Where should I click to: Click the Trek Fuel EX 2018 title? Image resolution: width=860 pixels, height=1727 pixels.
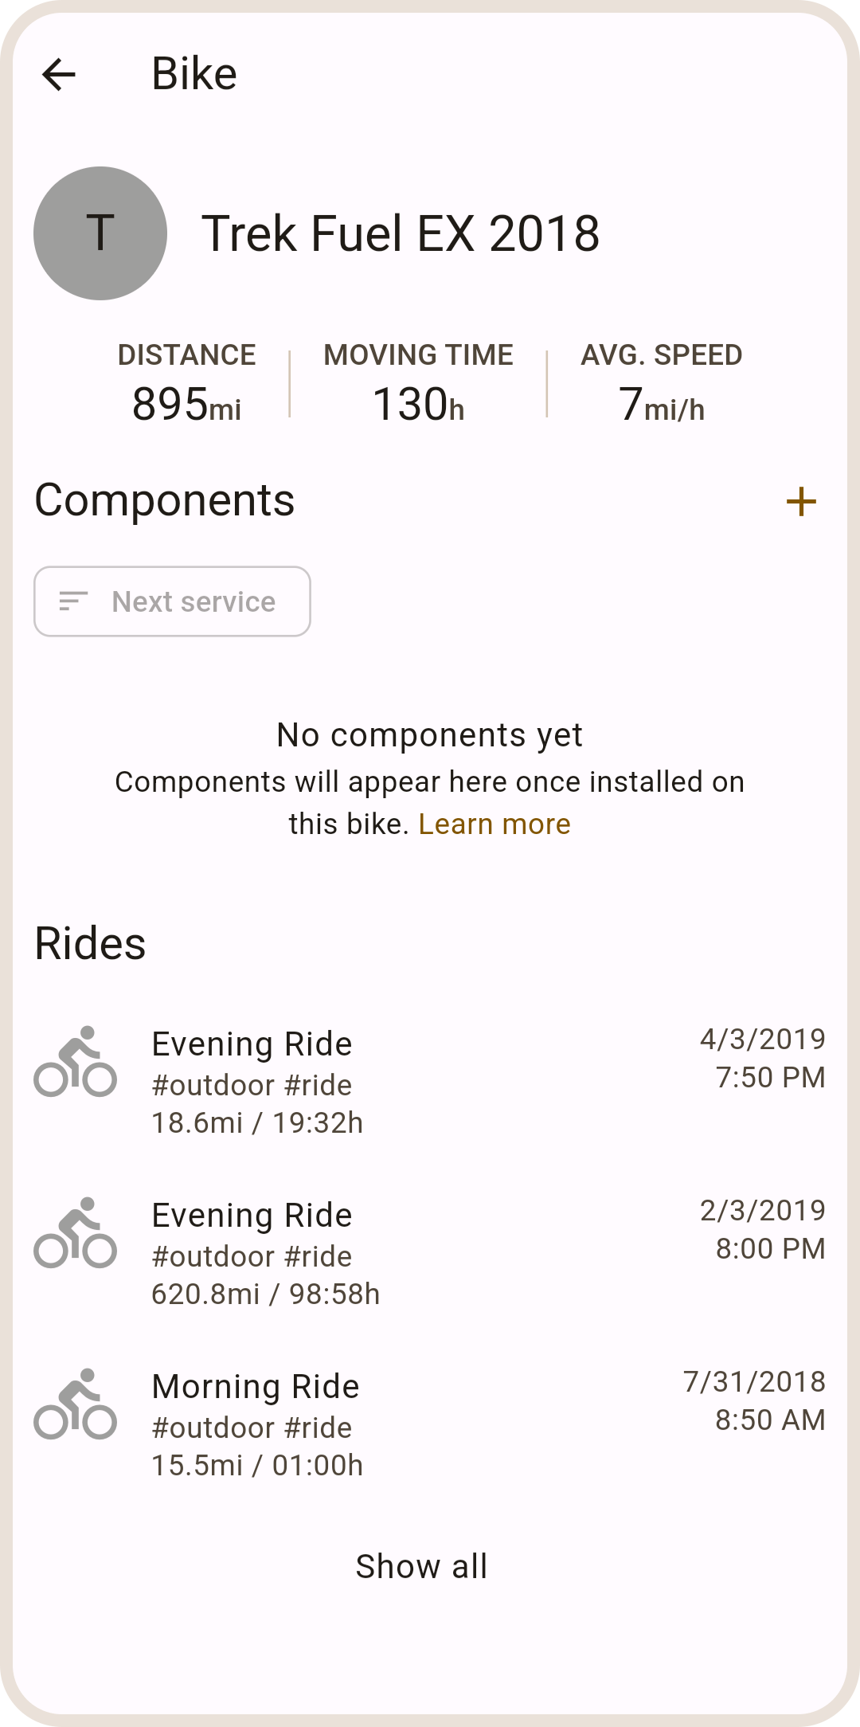(x=401, y=233)
